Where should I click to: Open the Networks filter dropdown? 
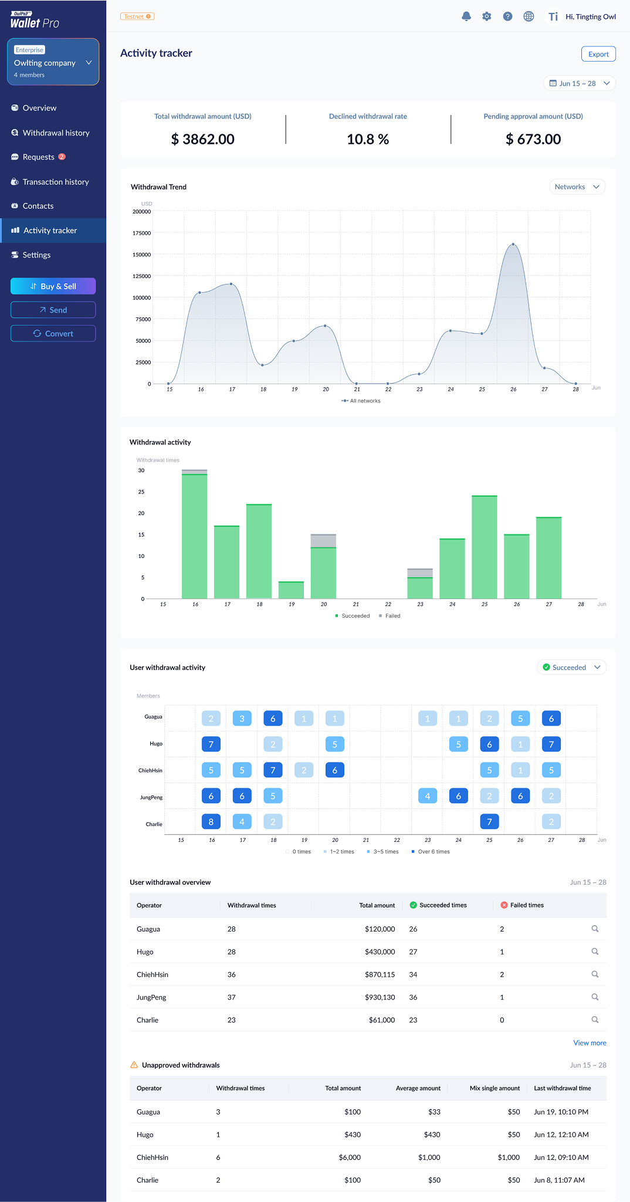(577, 187)
